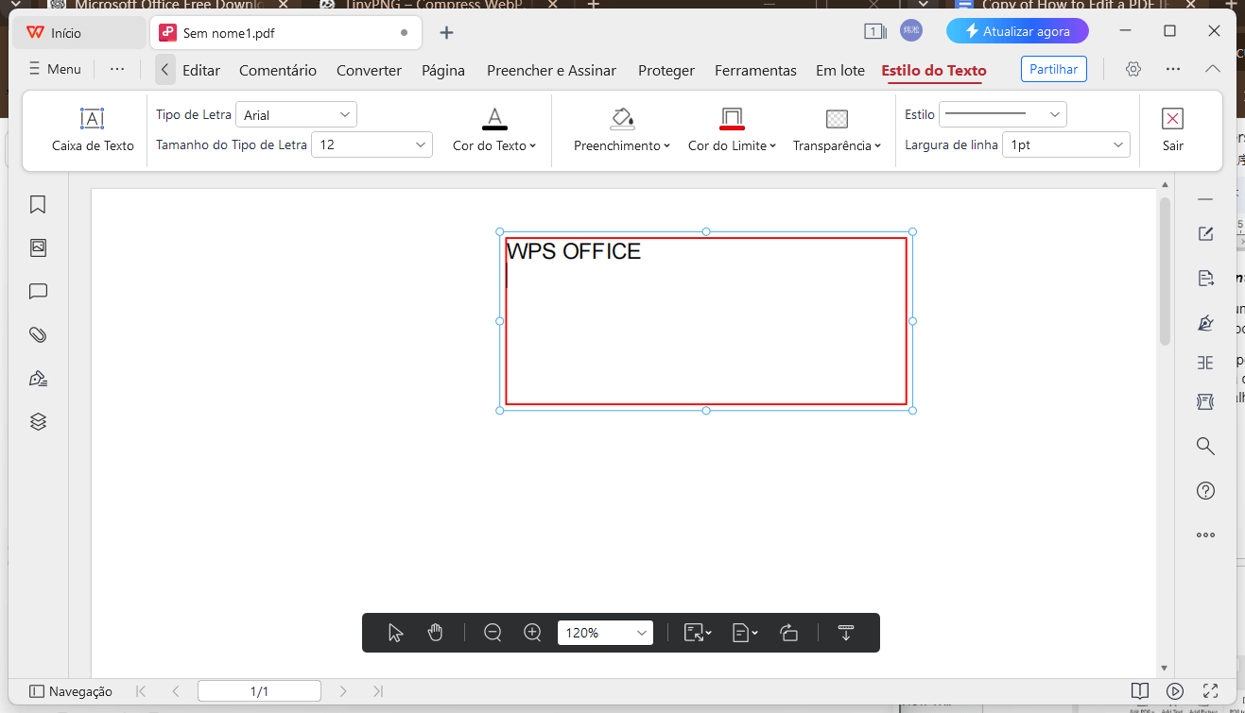Screen dimensions: 1245x713
Task: Open more options at right sidebar bottom
Action: pyautogui.click(x=1205, y=535)
